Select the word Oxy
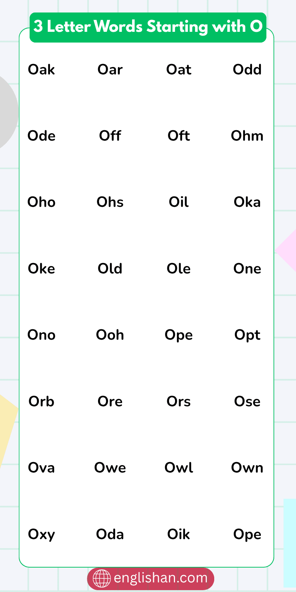 [x=41, y=534]
